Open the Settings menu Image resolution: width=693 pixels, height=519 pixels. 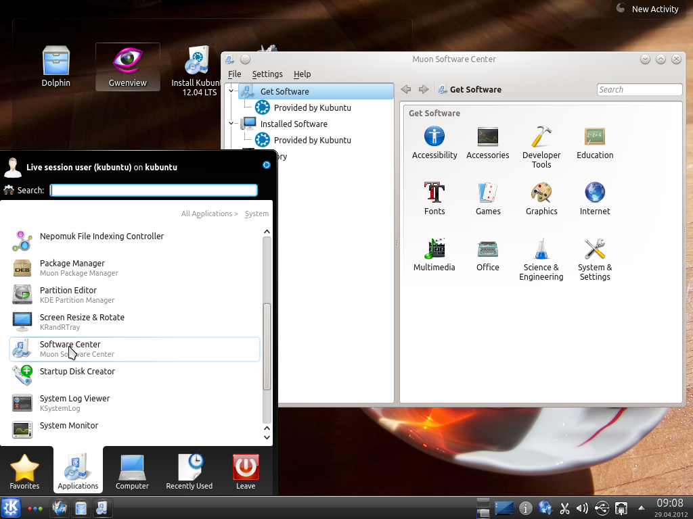267,74
